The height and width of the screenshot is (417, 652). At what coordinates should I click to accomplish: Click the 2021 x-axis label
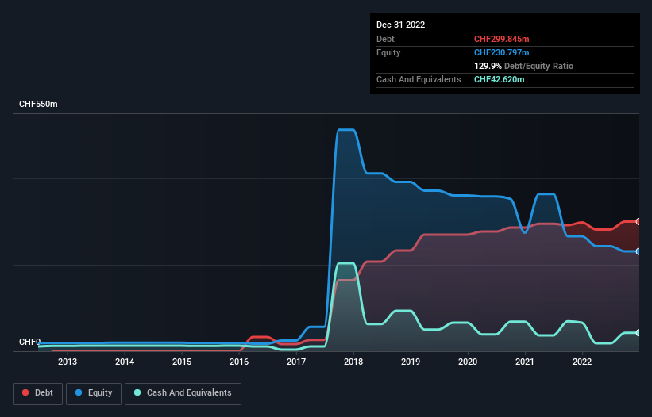click(525, 362)
